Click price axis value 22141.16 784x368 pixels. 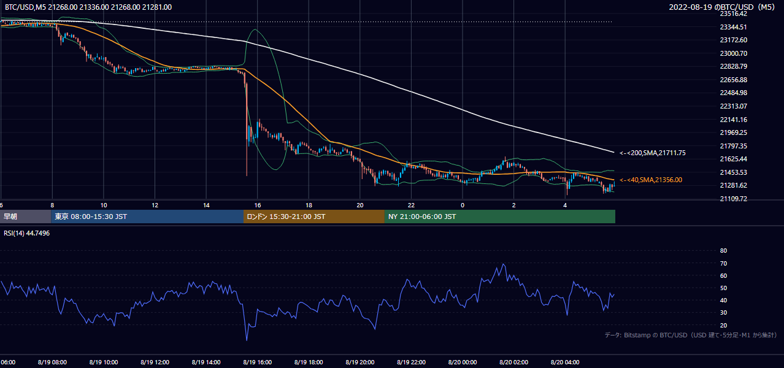coord(733,120)
